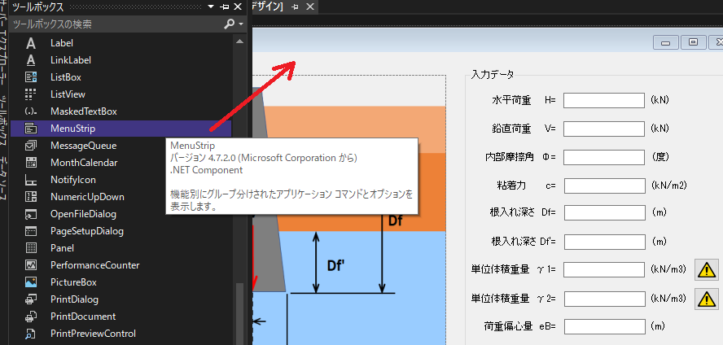Image resolution: width=723 pixels, height=345 pixels.
Task: Select the 水平荷重 label
Action: (x=511, y=100)
